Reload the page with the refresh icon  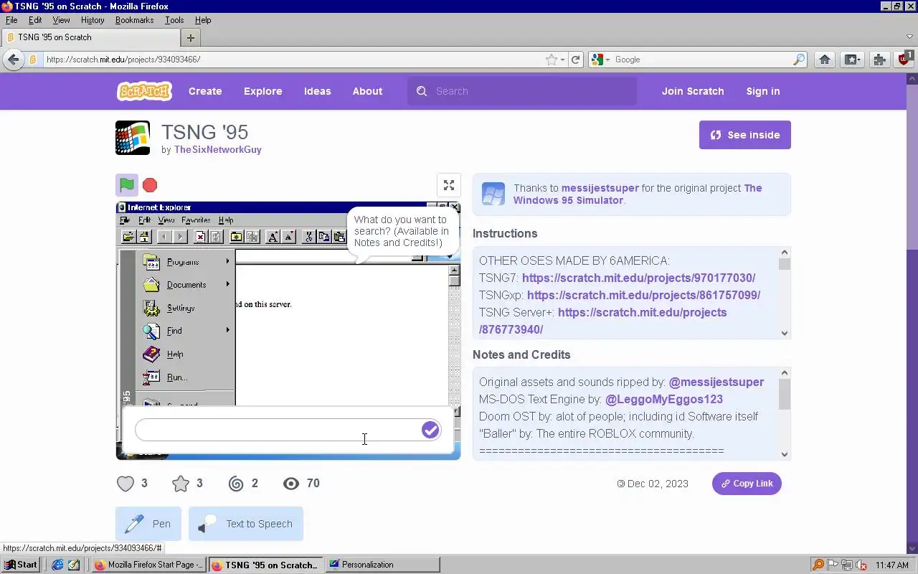575,60
